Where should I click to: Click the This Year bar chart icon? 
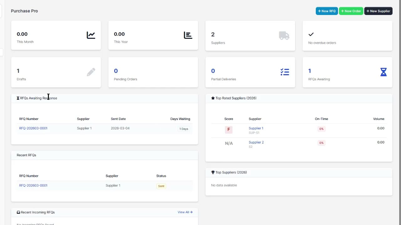pyautogui.click(x=188, y=35)
